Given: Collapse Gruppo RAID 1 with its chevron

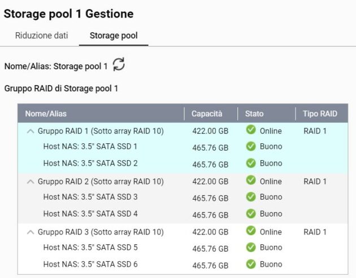Looking at the screenshot, I should (x=31, y=131).
